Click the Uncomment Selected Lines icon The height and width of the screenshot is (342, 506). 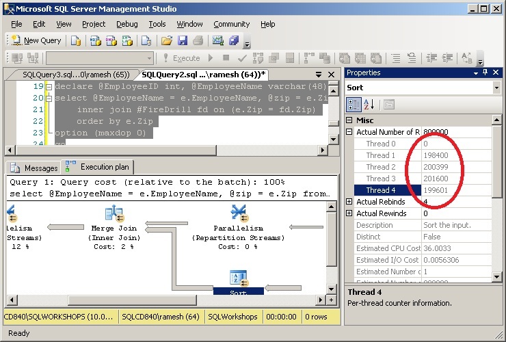tap(412, 58)
